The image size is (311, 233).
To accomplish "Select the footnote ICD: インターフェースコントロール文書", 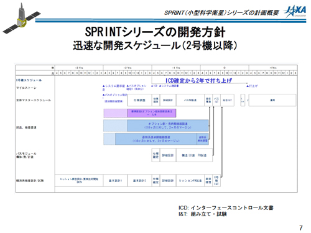I will (x=226, y=208).
